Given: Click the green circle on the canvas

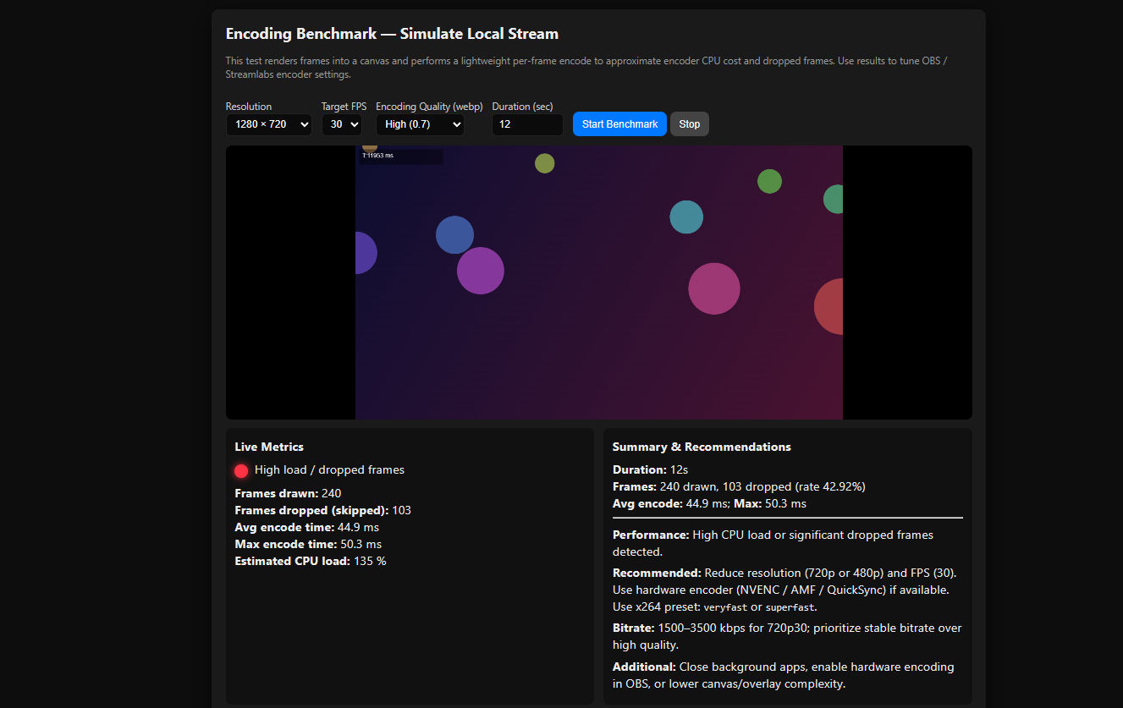Looking at the screenshot, I should click(769, 180).
